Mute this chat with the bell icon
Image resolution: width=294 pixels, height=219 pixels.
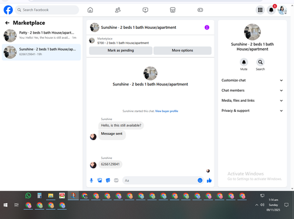[244, 62]
